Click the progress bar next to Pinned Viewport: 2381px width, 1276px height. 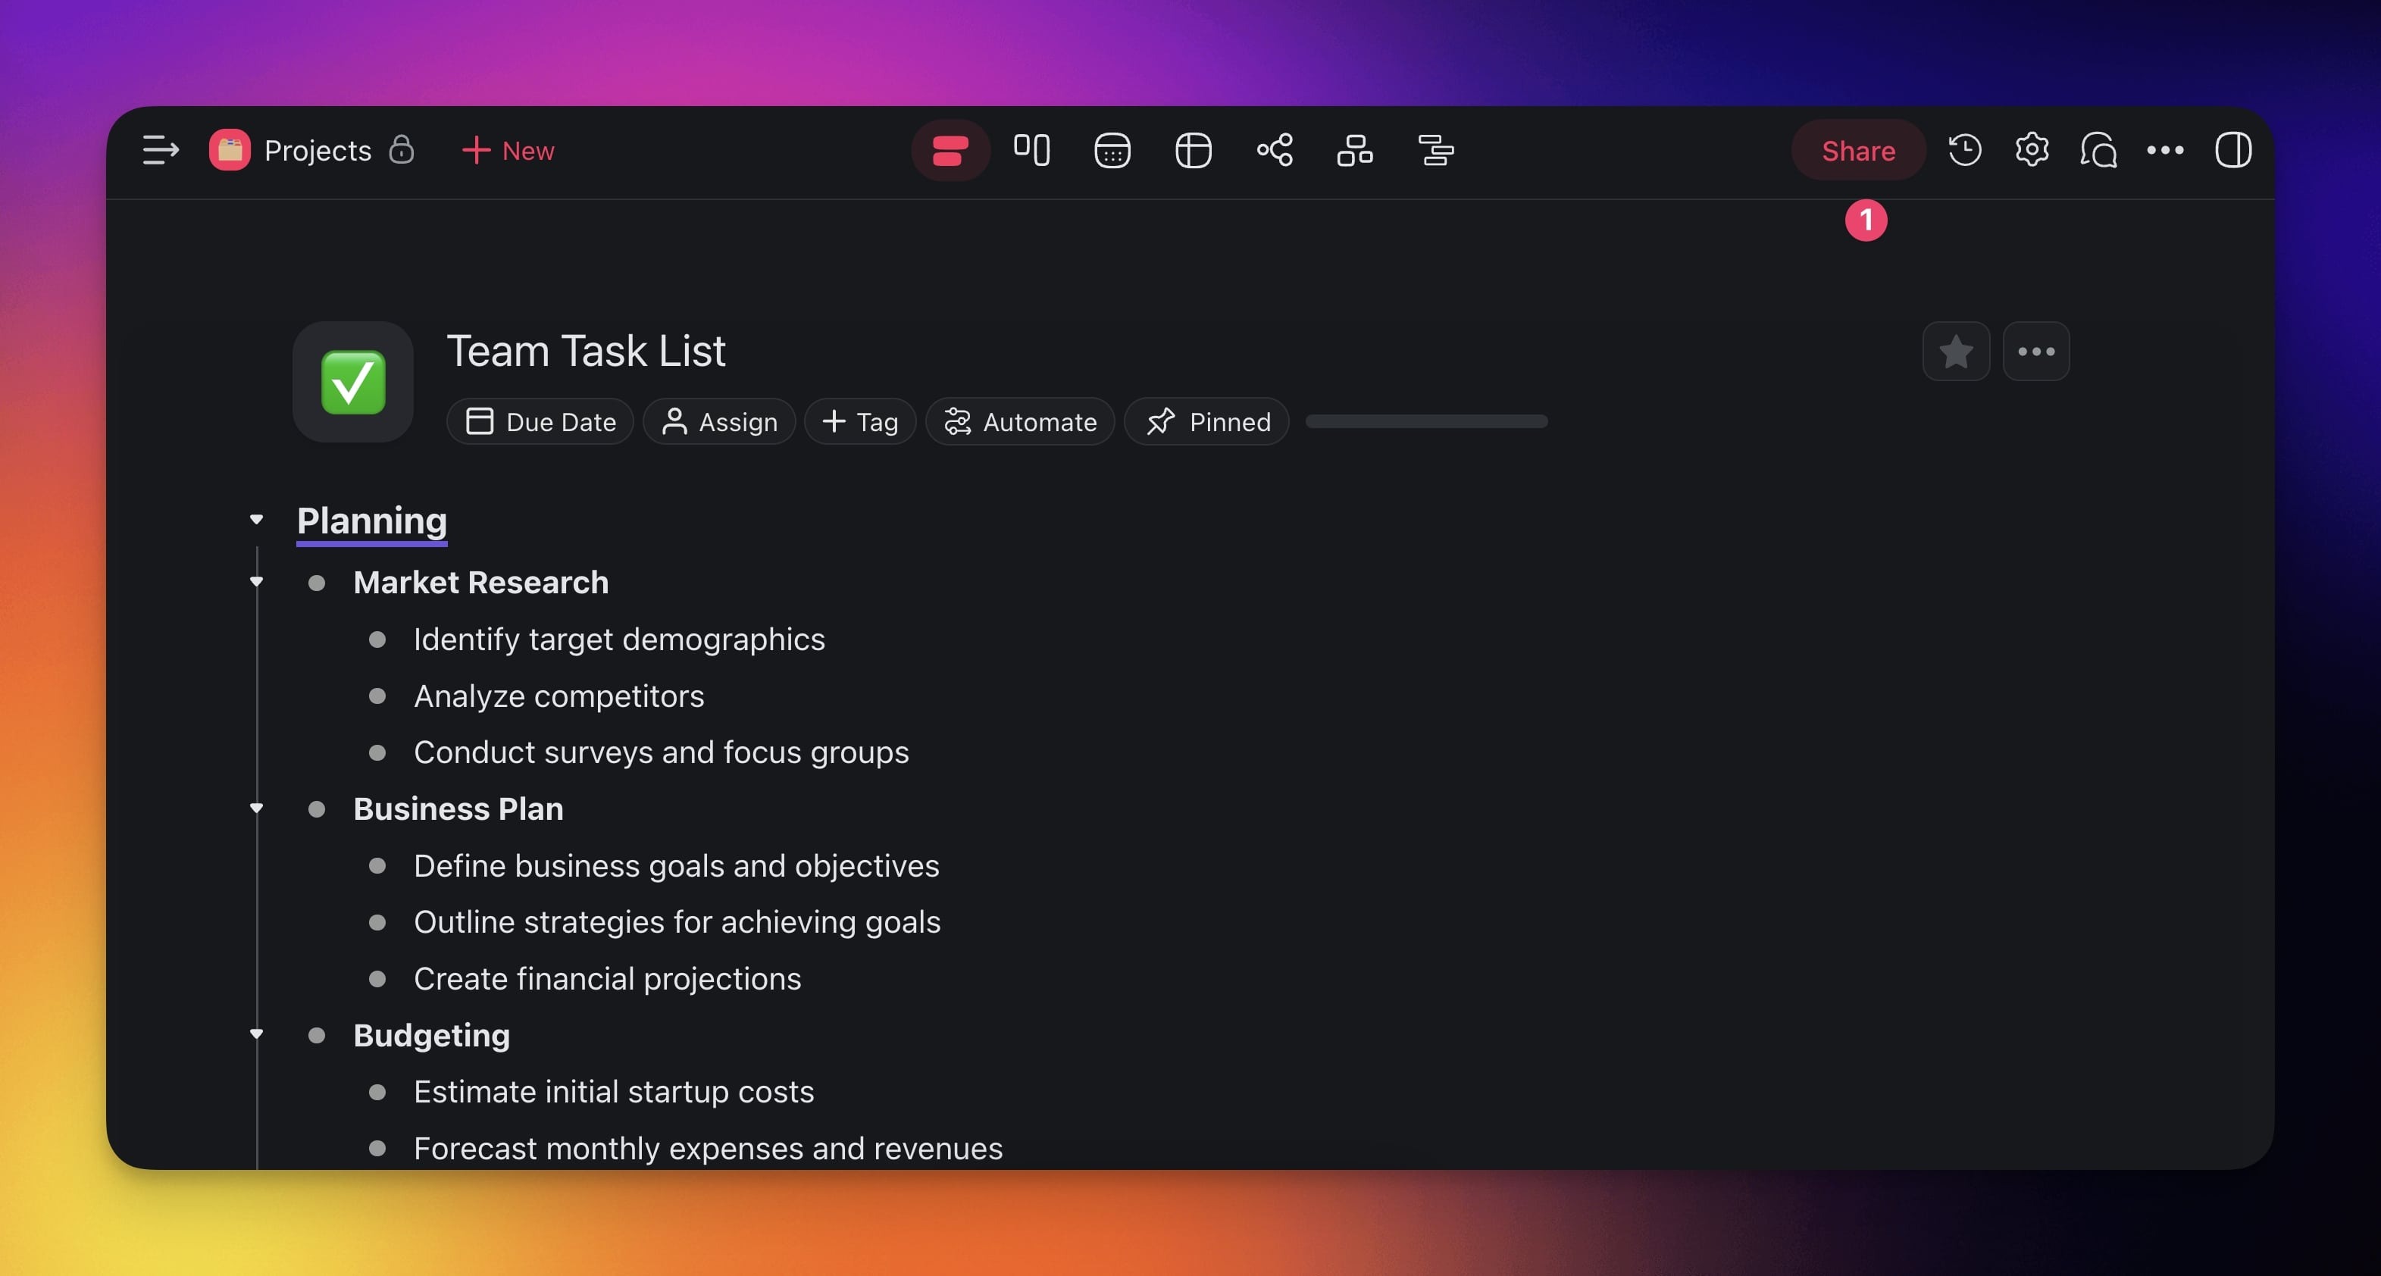click(1426, 421)
